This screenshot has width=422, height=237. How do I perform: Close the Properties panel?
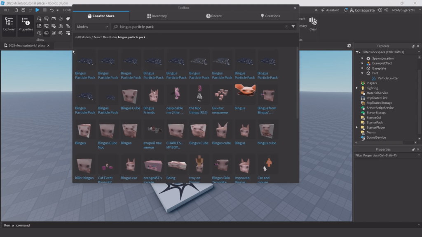pyautogui.click(x=418, y=149)
